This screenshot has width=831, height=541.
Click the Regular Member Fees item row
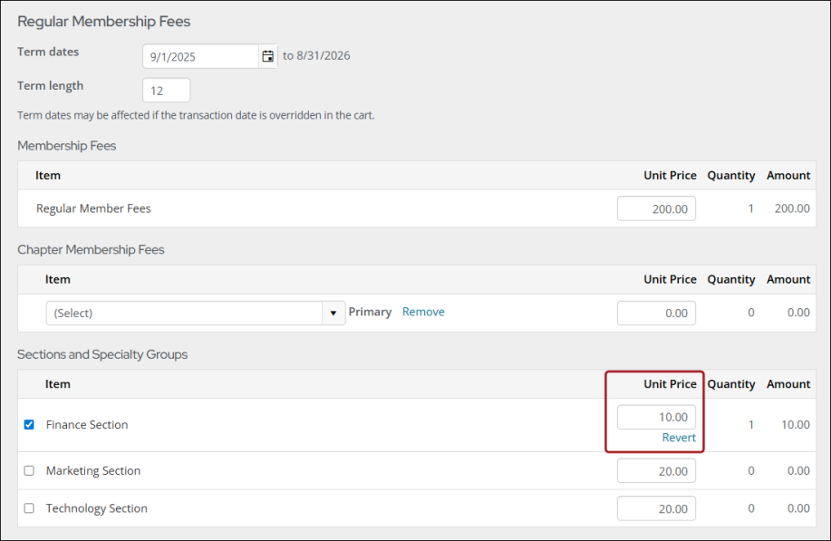(93, 208)
